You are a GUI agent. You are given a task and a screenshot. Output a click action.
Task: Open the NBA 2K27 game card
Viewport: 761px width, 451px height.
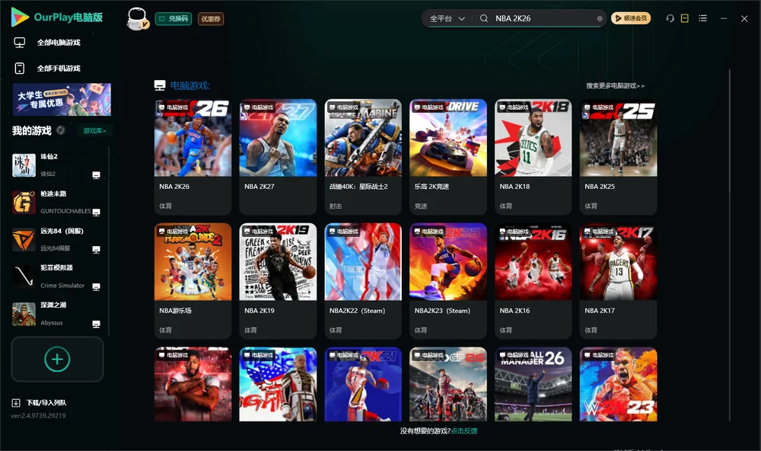278,156
